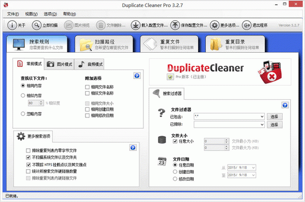The height and width of the screenshot is (202, 305).
Task: Click 选择 button beside 已排除
Action: 274,125
